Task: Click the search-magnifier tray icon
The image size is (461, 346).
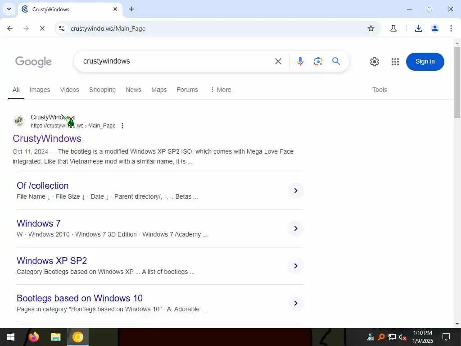Action: (381, 337)
